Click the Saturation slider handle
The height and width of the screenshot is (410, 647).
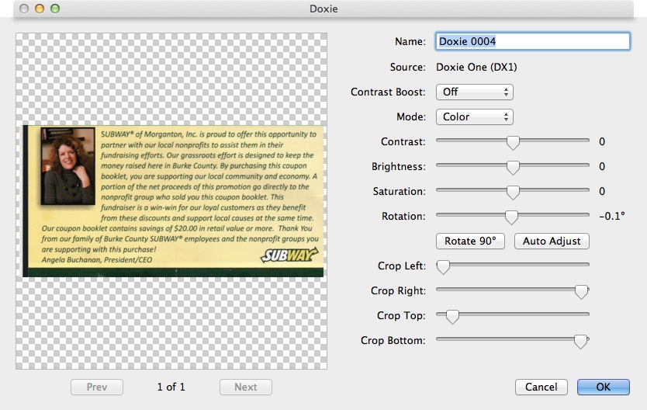(513, 192)
